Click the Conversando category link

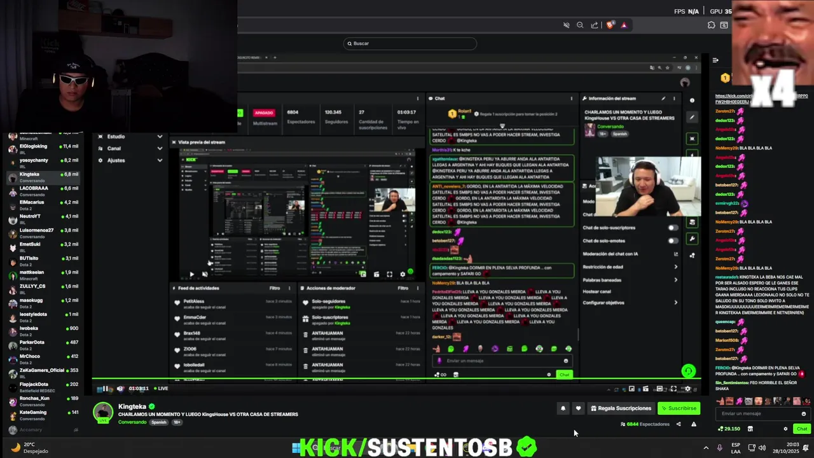coord(132,422)
